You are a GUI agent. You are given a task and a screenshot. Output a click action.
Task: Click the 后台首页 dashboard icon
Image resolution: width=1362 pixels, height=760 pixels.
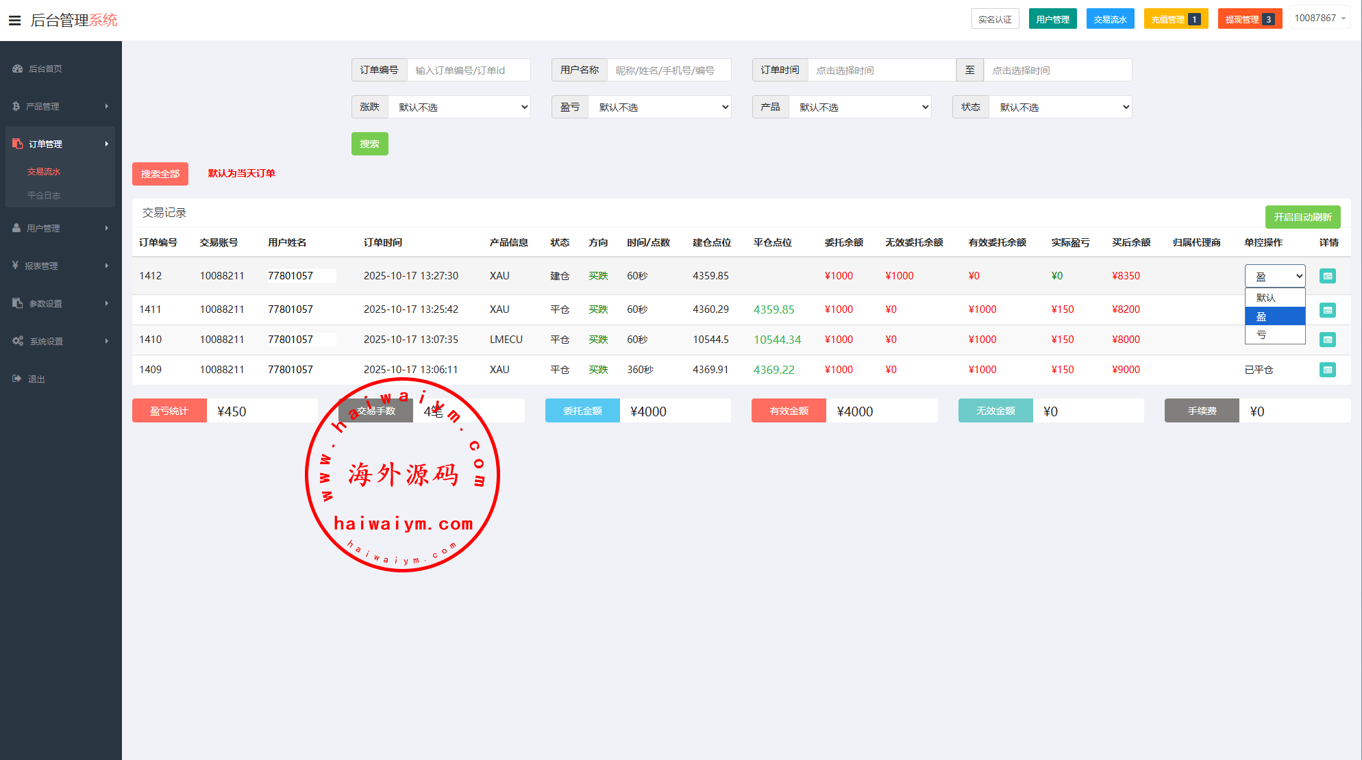click(x=18, y=68)
